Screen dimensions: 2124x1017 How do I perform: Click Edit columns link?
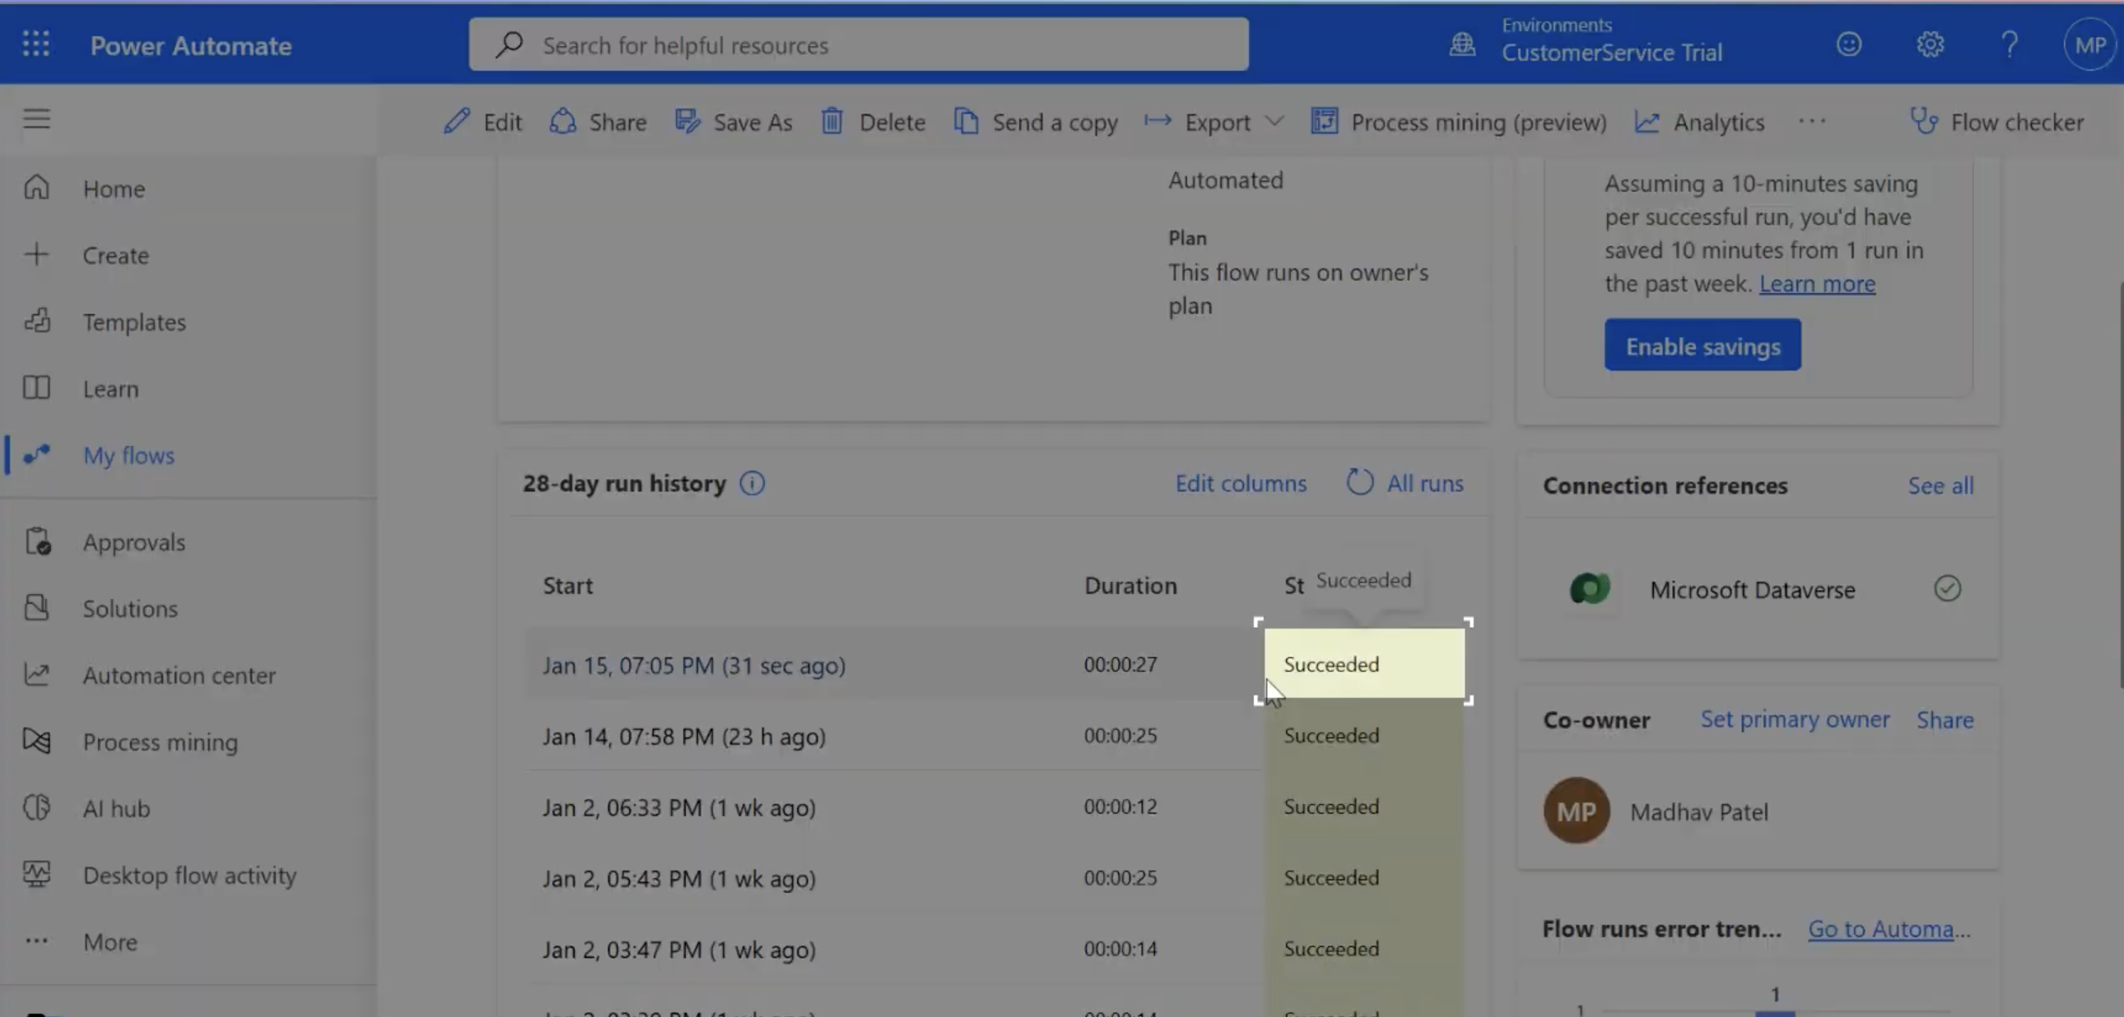(1241, 483)
